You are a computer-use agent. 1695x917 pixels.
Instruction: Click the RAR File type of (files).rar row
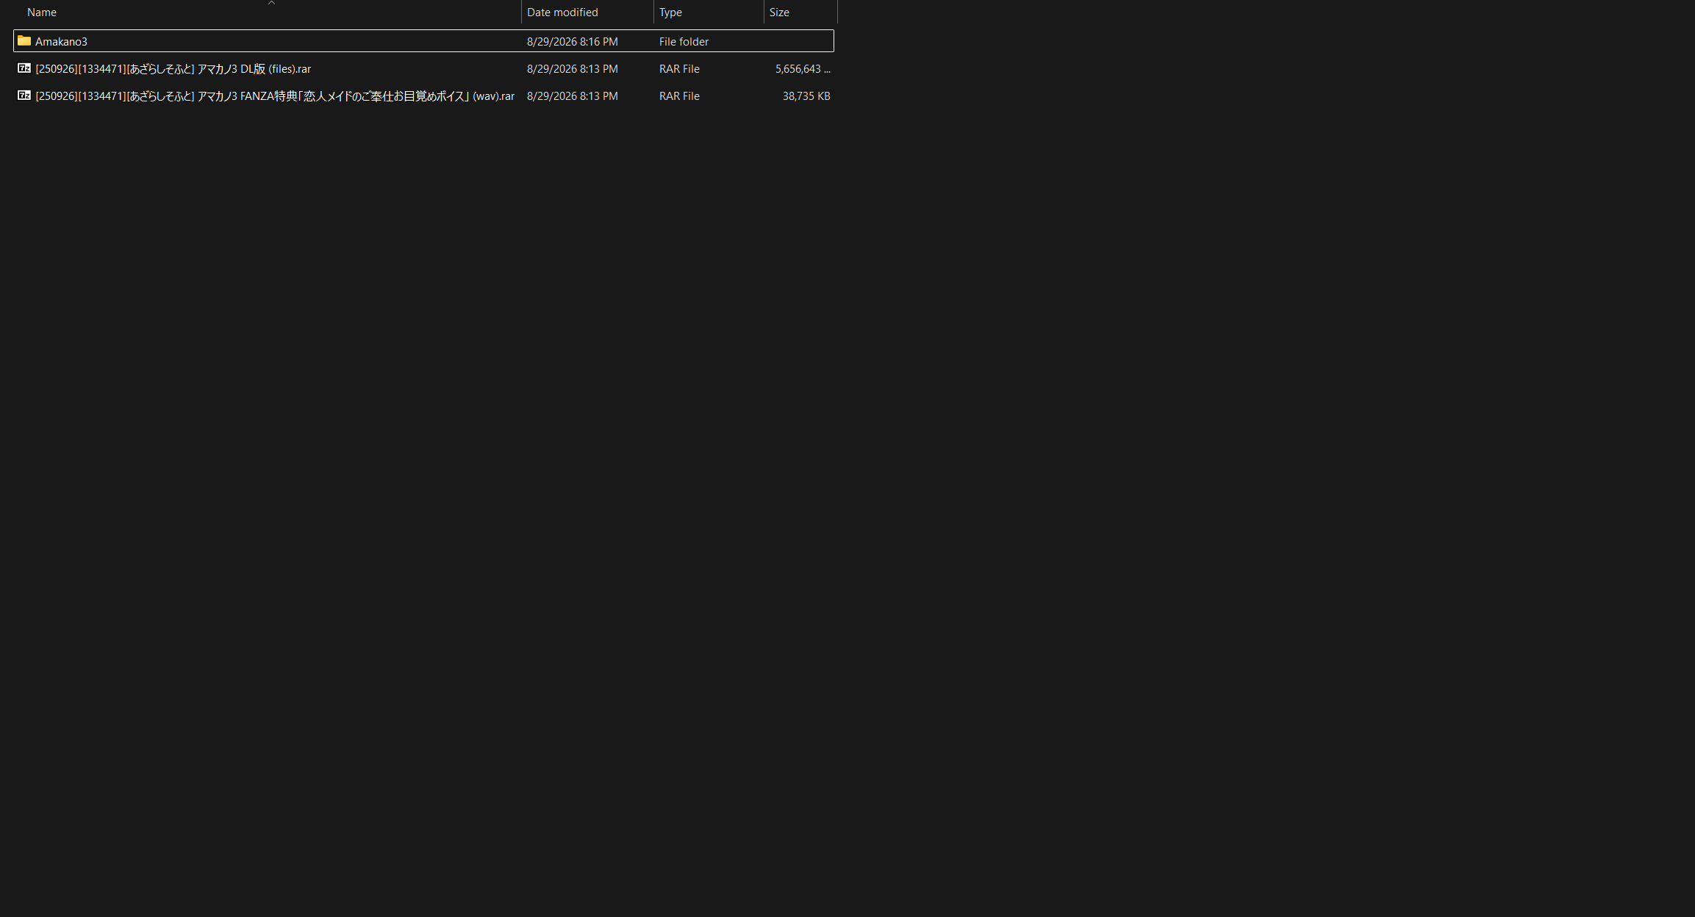point(679,69)
